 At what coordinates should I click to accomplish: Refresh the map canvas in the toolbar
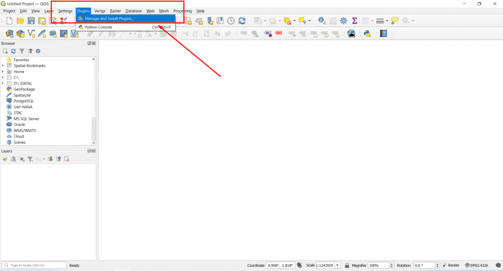(x=242, y=21)
